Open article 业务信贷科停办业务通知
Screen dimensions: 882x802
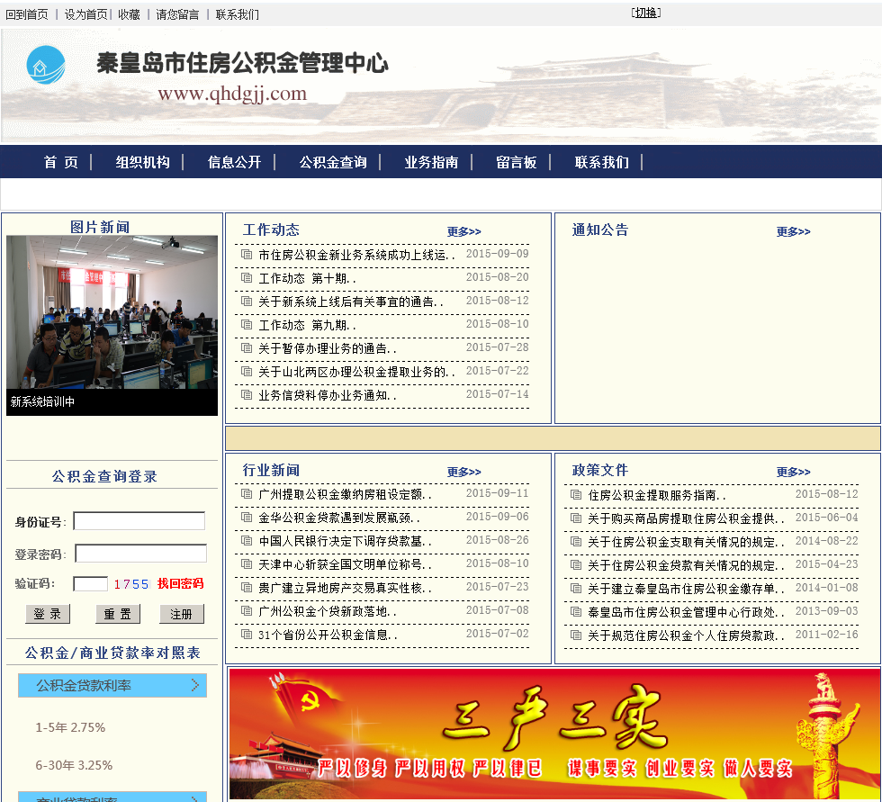tap(328, 395)
